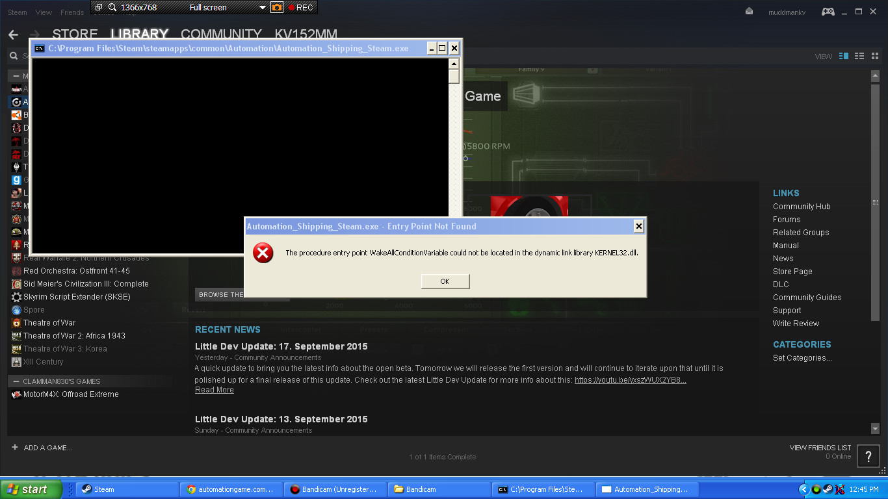Click the Bandicam screenshot camera icon
Viewport: 888px width, 499px height.
coord(277,8)
